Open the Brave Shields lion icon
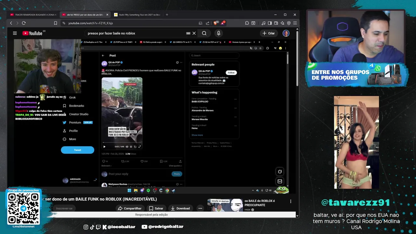Viewport: 416px width, 234px height. (215, 23)
